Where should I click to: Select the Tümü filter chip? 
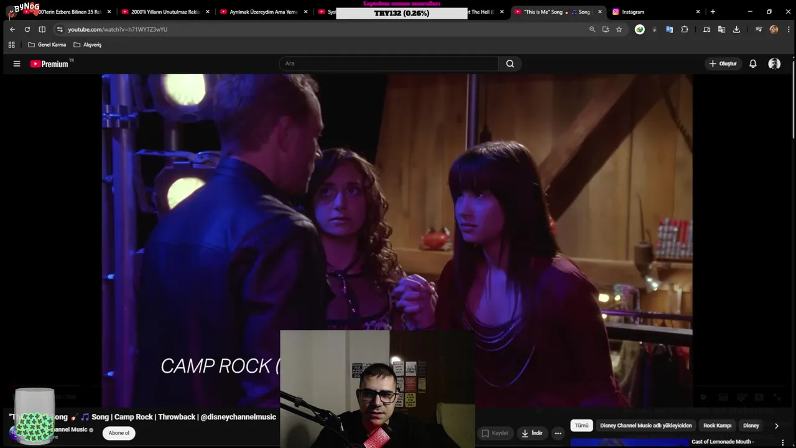click(581, 426)
